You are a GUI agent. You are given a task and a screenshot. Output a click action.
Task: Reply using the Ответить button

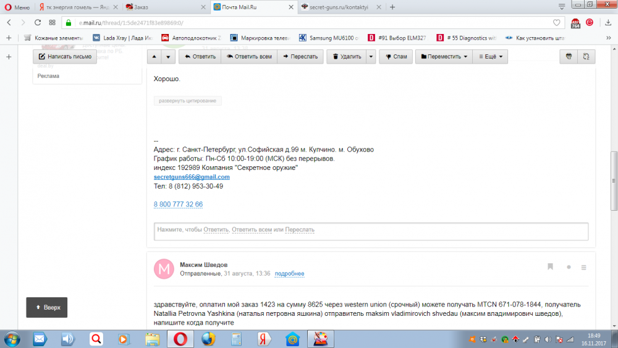[200, 56]
